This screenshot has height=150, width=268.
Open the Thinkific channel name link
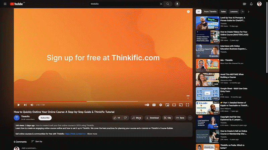pos(25,116)
